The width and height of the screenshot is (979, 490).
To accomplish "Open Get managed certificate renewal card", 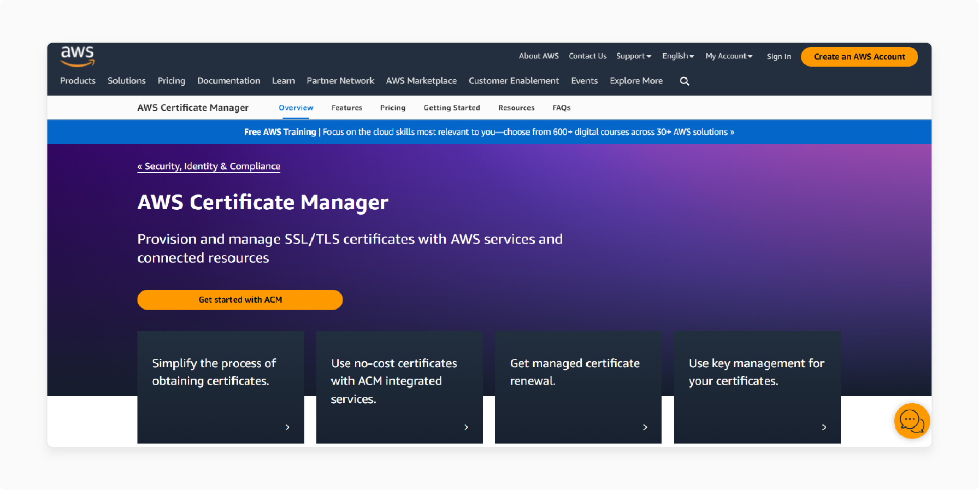I will (x=578, y=387).
